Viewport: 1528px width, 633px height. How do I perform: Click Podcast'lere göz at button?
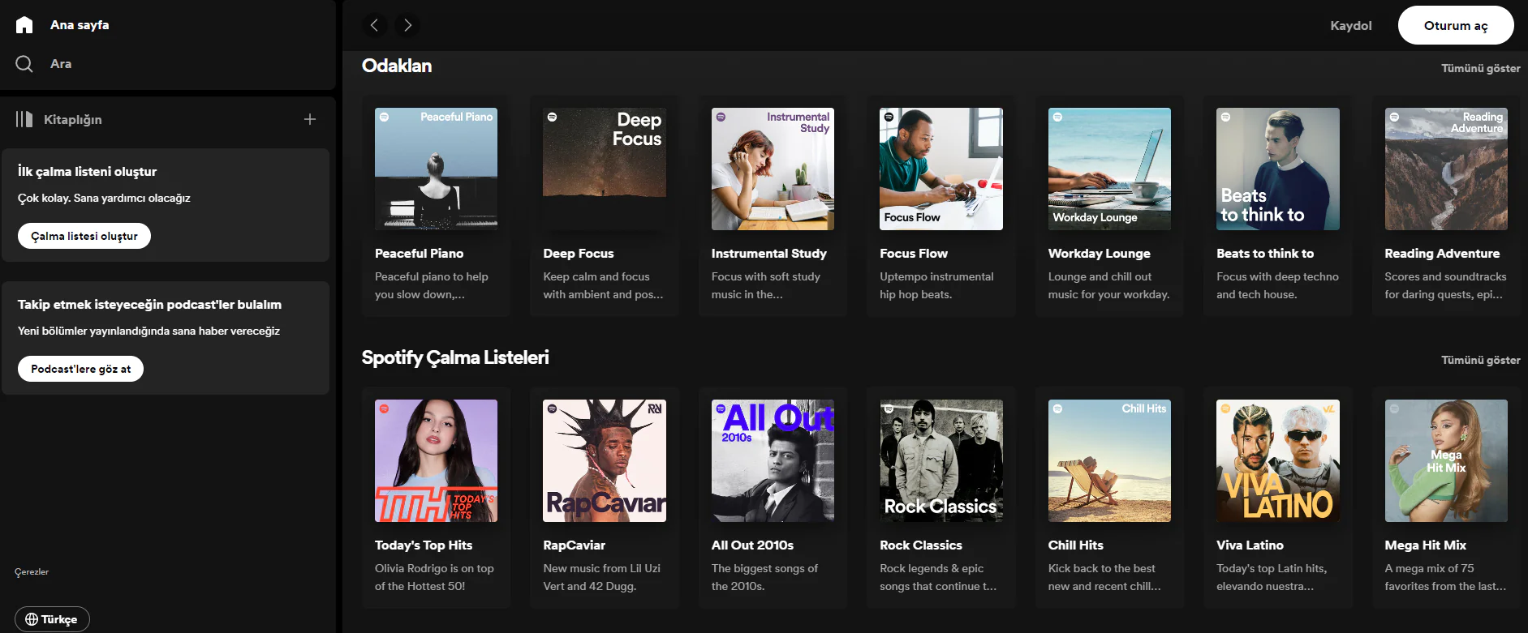[81, 369]
